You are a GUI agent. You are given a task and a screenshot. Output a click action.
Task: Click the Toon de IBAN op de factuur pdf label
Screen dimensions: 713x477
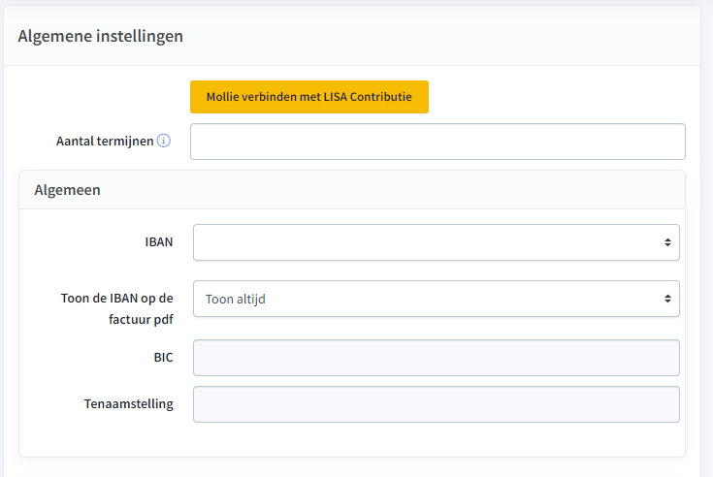pyautogui.click(x=117, y=309)
